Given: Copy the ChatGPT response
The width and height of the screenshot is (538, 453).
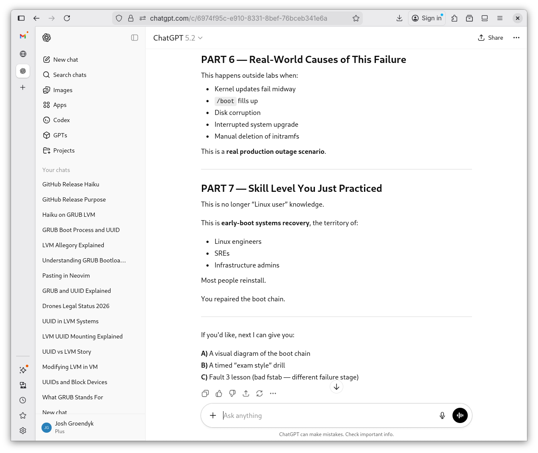Looking at the screenshot, I should pos(205,393).
